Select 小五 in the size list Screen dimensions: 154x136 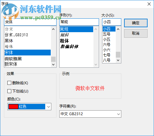click(109, 40)
